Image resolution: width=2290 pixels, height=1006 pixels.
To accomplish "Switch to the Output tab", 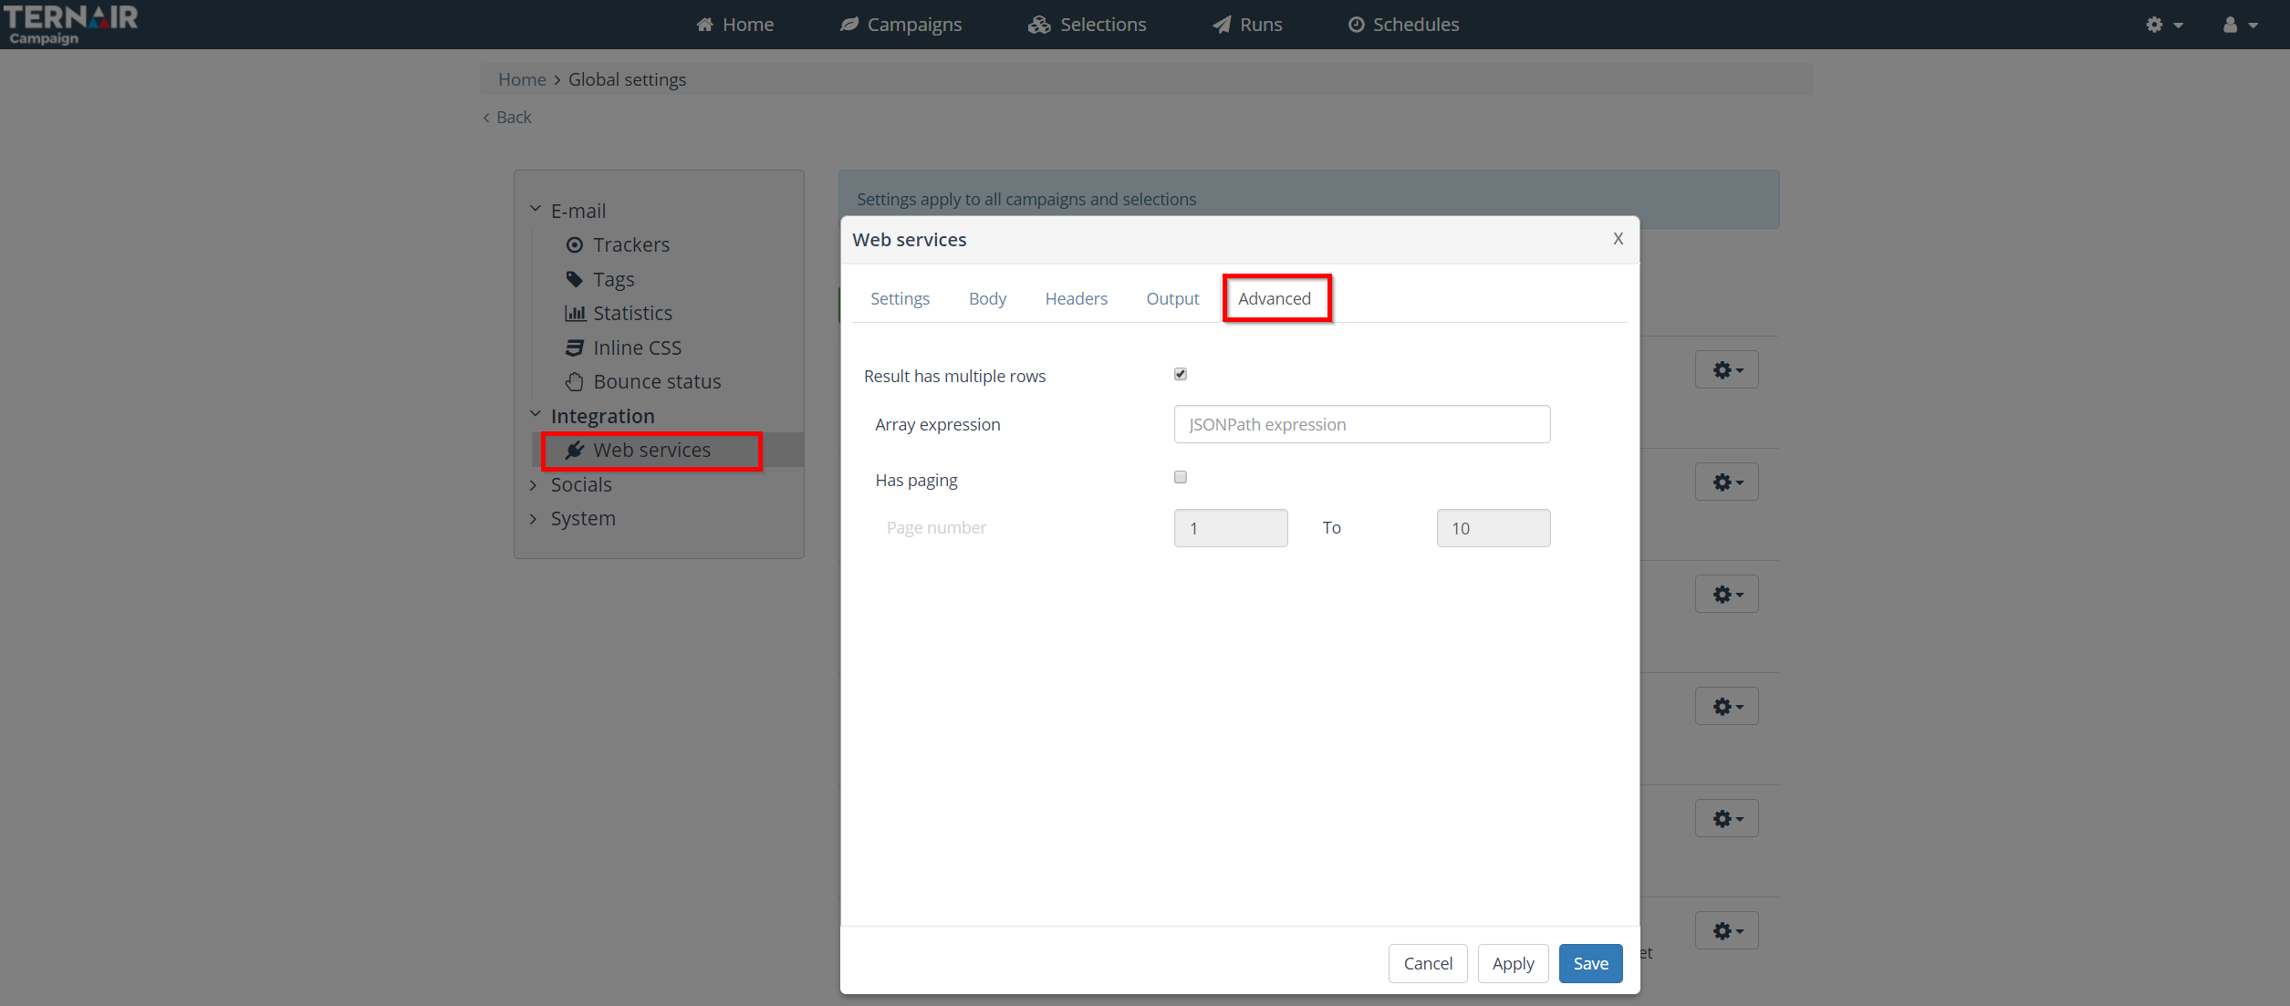I will click(x=1173, y=298).
